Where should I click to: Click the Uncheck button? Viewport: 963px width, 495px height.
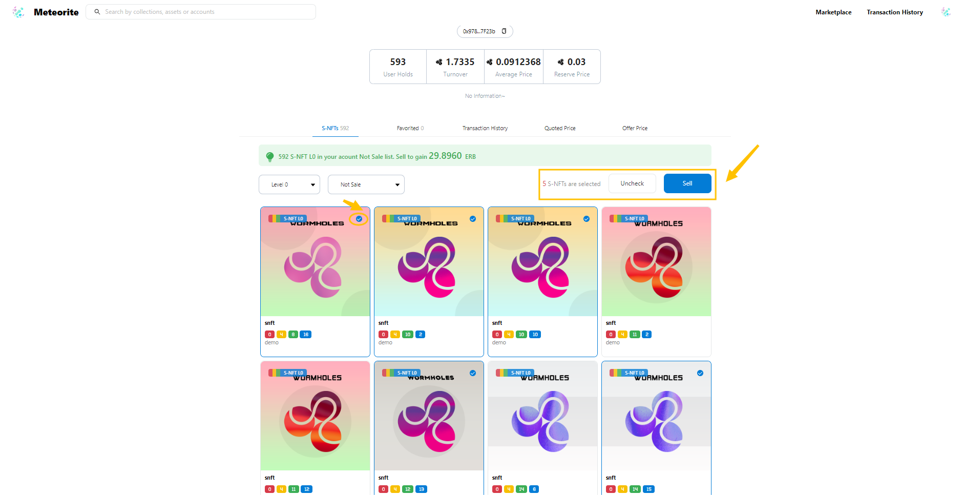pyautogui.click(x=632, y=183)
